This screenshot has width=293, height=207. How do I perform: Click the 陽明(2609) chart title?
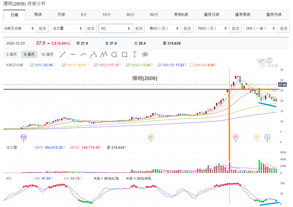pos(145,78)
